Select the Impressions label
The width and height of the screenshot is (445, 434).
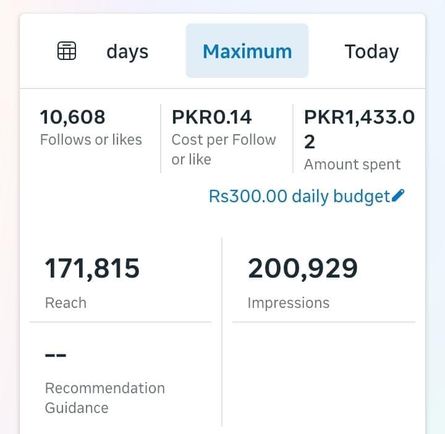[x=288, y=303]
